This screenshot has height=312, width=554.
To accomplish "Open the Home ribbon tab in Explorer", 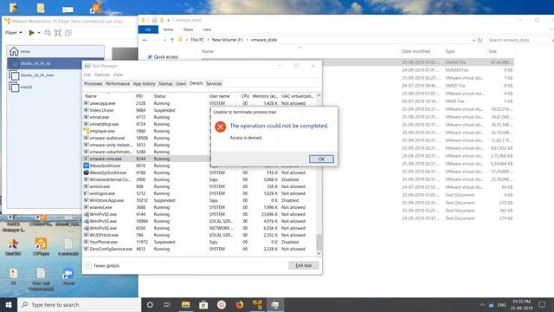I will tap(168, 29).
